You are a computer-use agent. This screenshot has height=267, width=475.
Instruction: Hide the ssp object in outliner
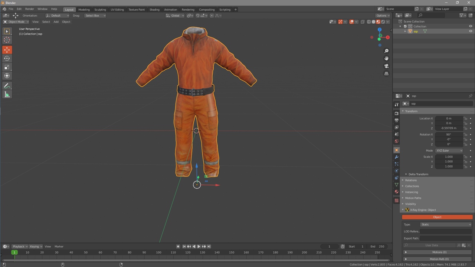click(x=471, y=31)
